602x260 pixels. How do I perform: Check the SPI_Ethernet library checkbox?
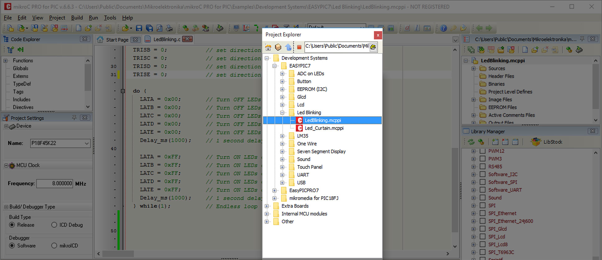[x=482, y=213]
